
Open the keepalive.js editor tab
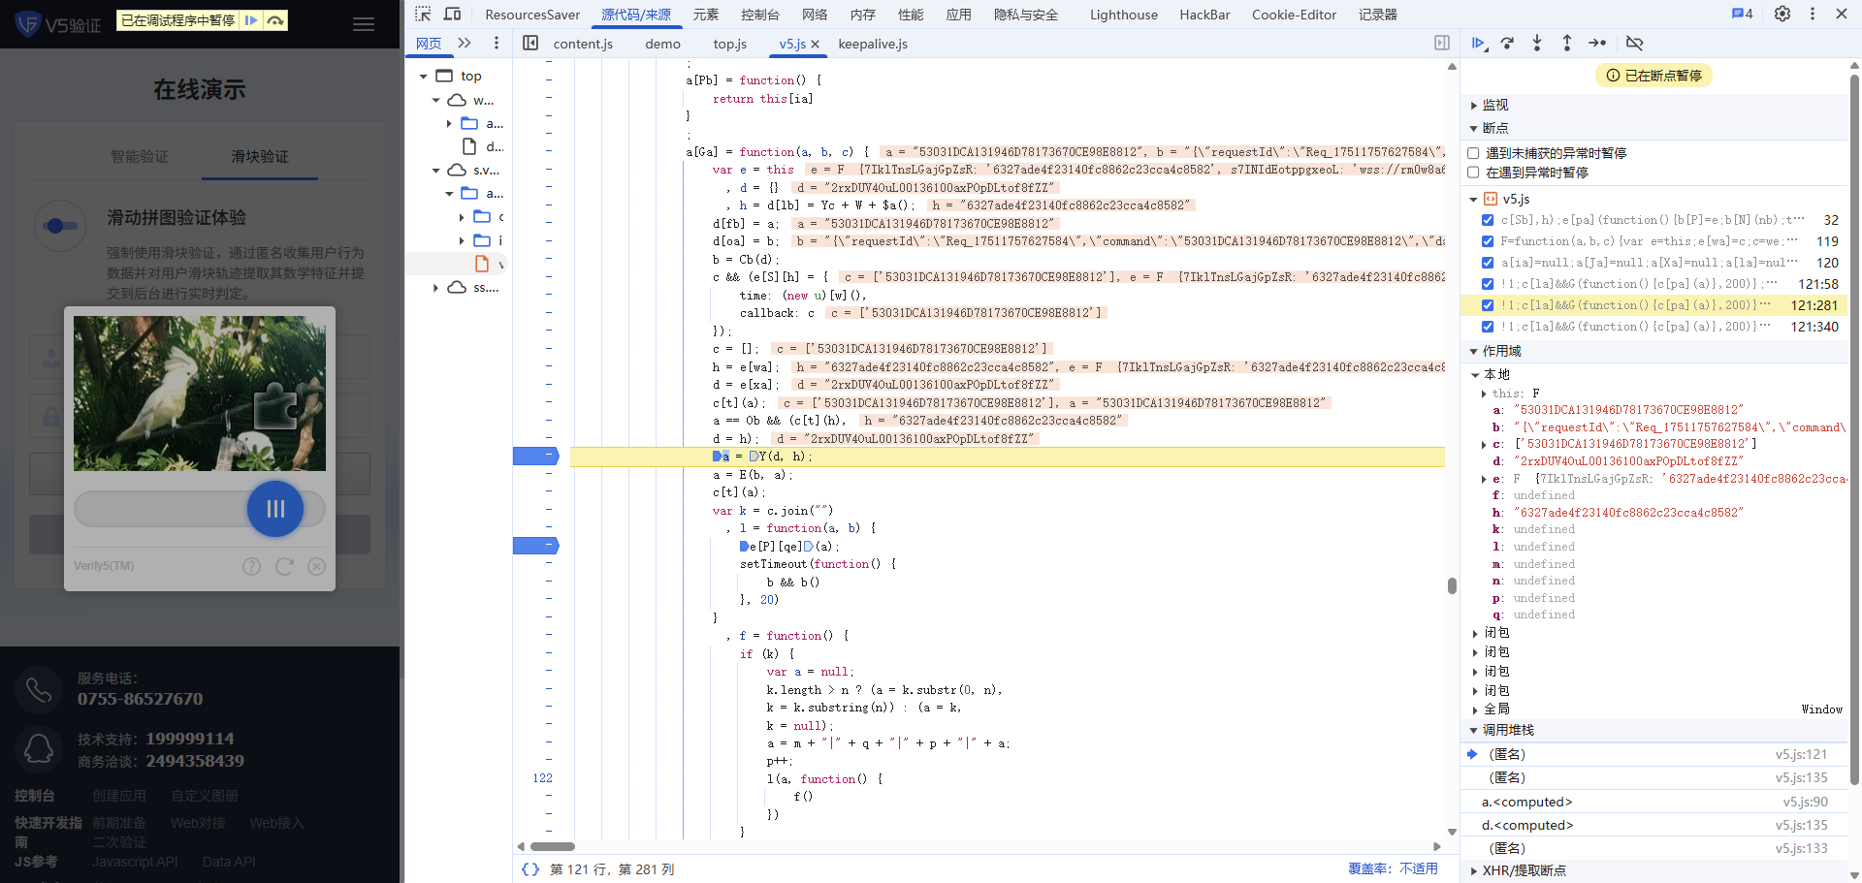pyautogui.click(x=873, y=44)
